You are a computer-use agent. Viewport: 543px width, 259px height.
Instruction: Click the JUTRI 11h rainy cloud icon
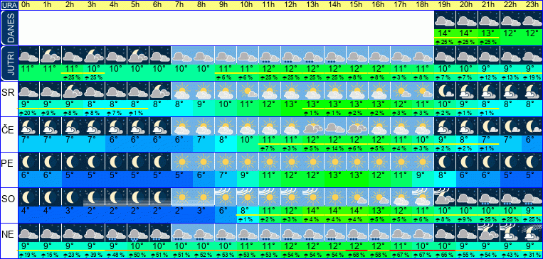tap(269, 55)
